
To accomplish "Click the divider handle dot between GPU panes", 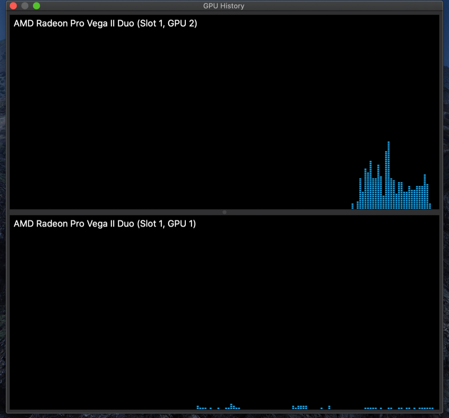I will tap(224, 212).
